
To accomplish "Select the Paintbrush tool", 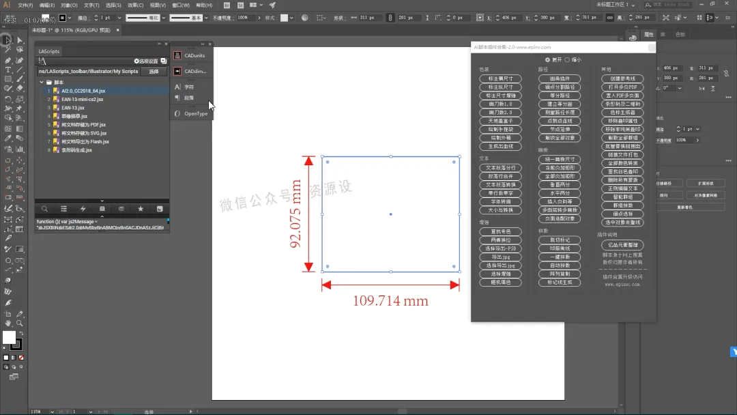I will point(20,79).
